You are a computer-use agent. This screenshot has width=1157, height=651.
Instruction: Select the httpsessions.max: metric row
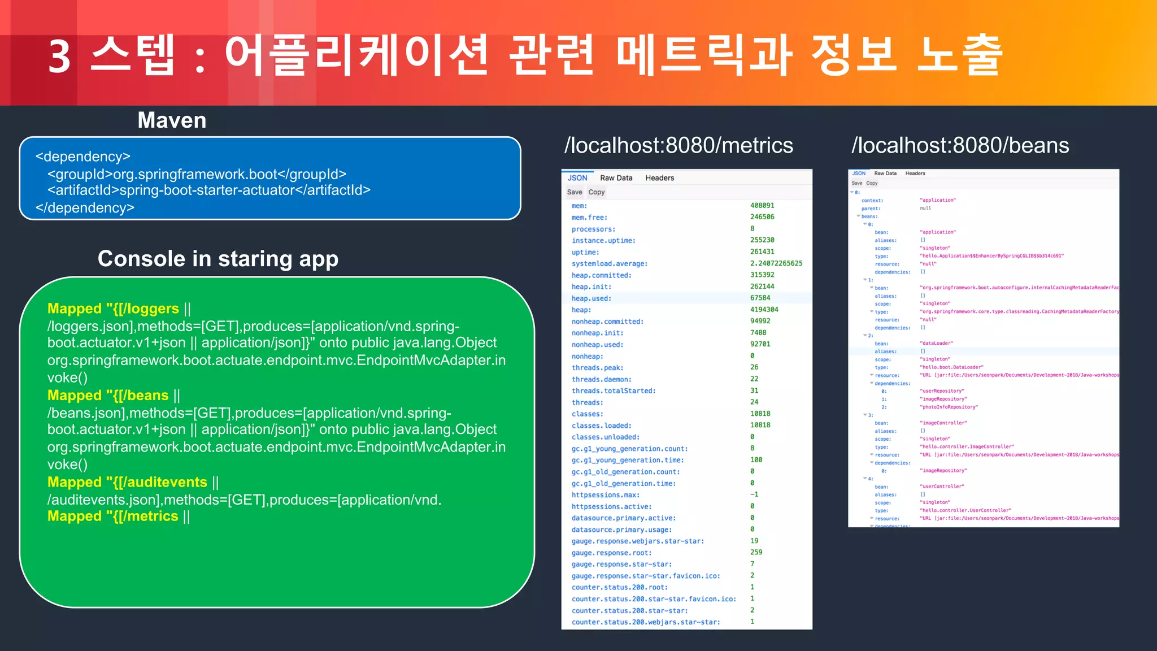tap(686, 494)
